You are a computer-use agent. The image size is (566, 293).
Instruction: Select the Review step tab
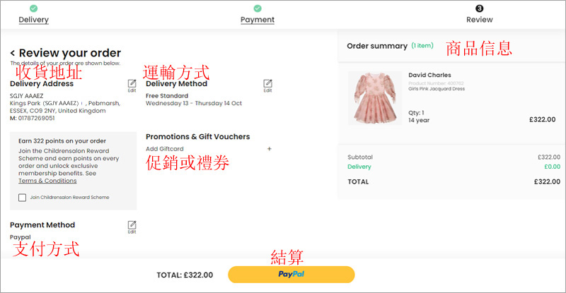point(479,20)
